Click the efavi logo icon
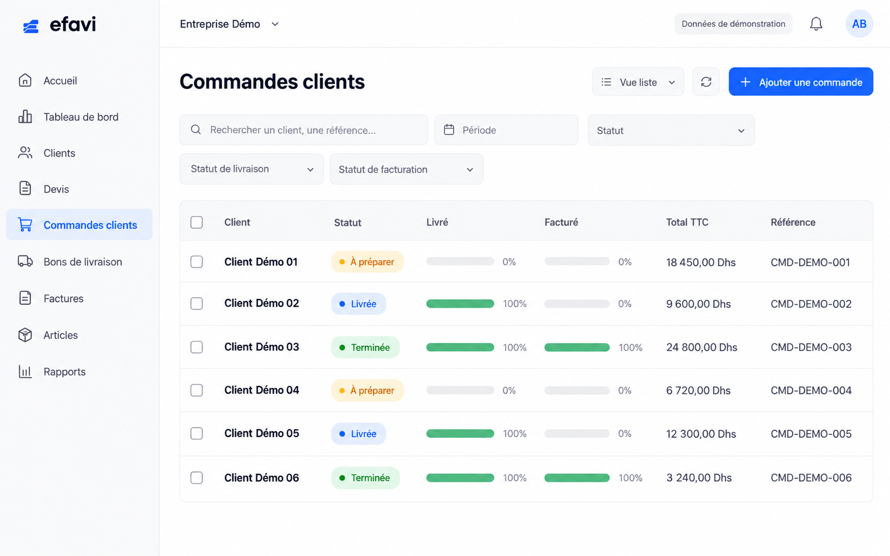This screenshot has width=890, height=556. point(31,26)
